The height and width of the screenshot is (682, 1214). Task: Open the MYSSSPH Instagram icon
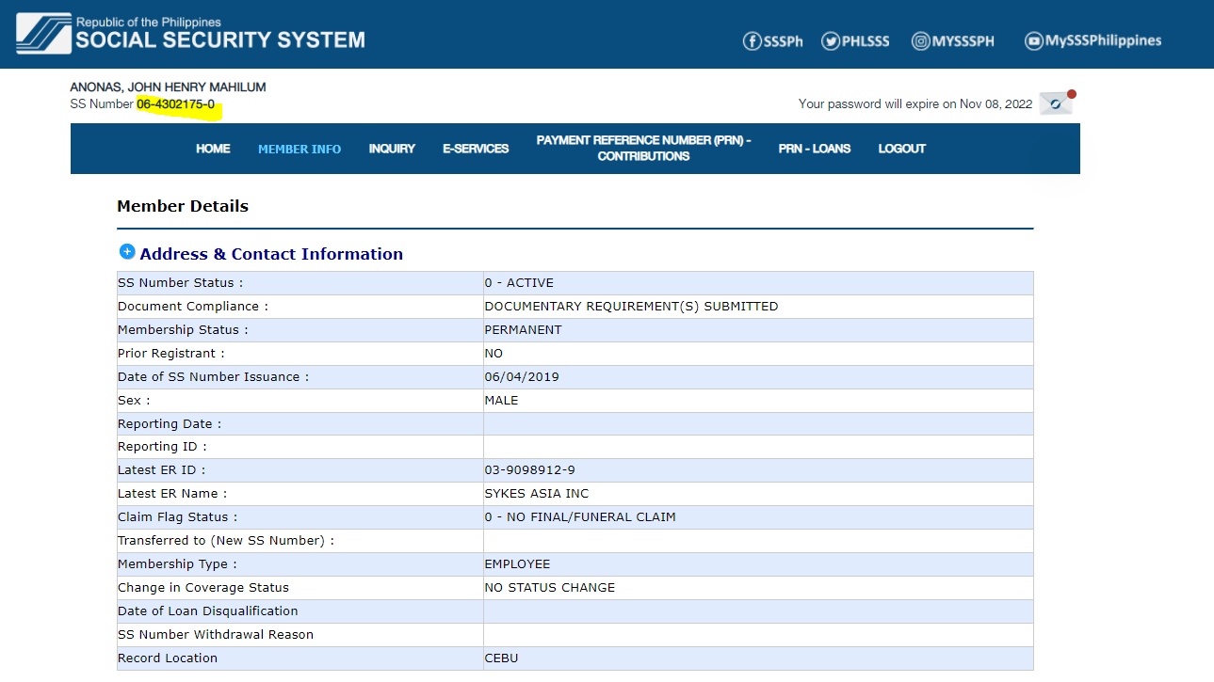coord(921,40)
